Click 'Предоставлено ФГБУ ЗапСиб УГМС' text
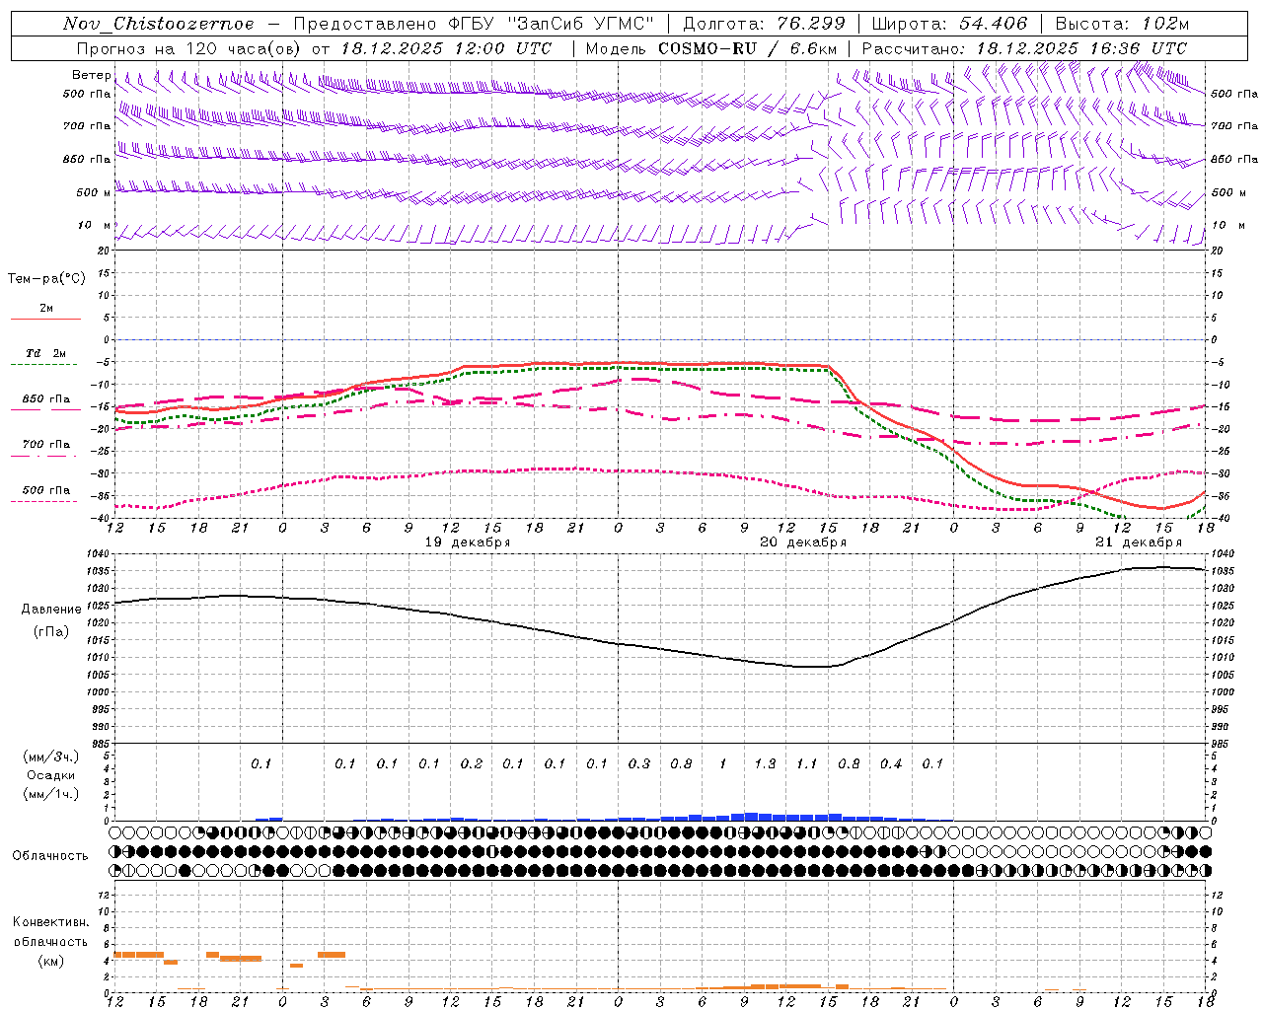The height and width of the screenshot is (1010, 1263). coord(475,24)
